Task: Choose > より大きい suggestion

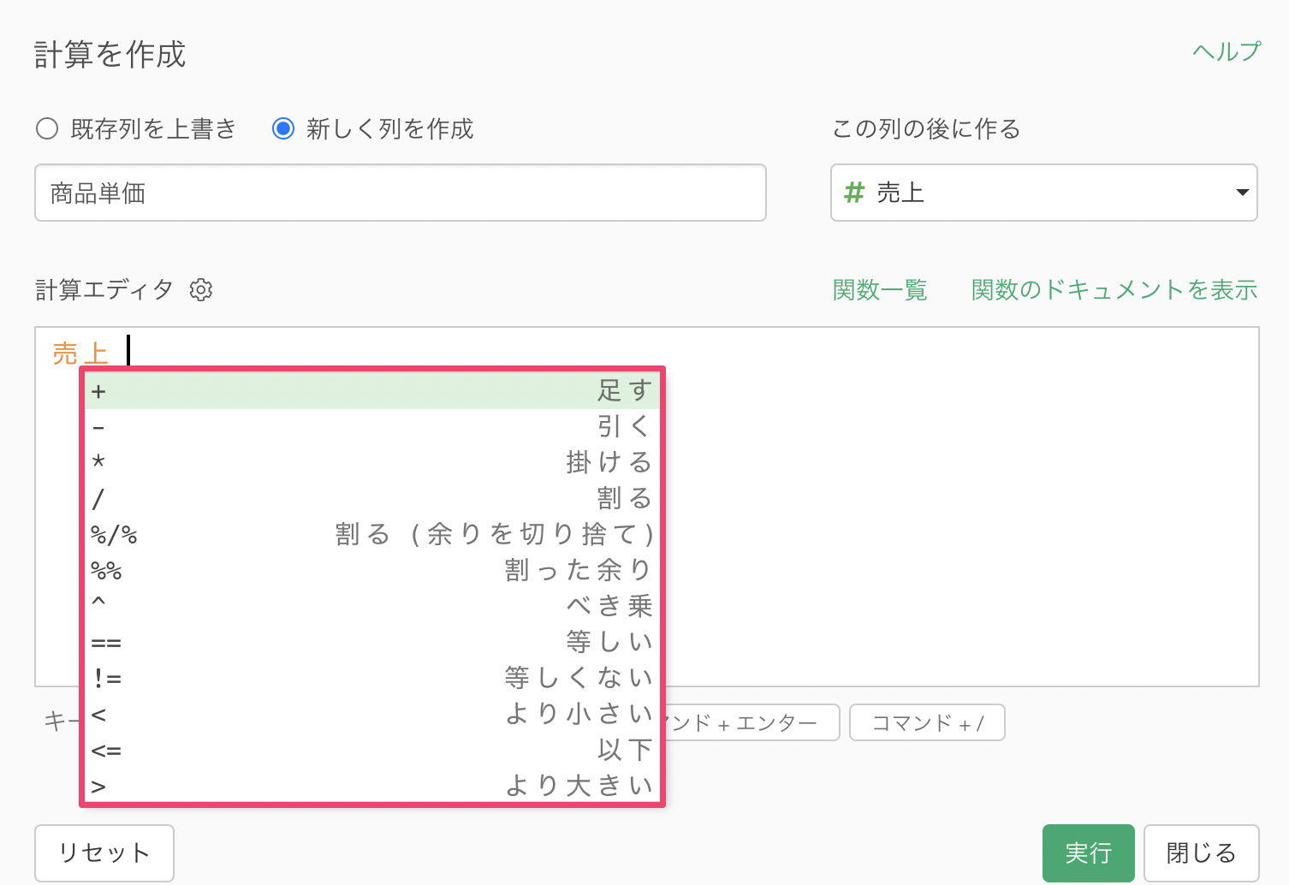Action: click(x=372, y=785)
